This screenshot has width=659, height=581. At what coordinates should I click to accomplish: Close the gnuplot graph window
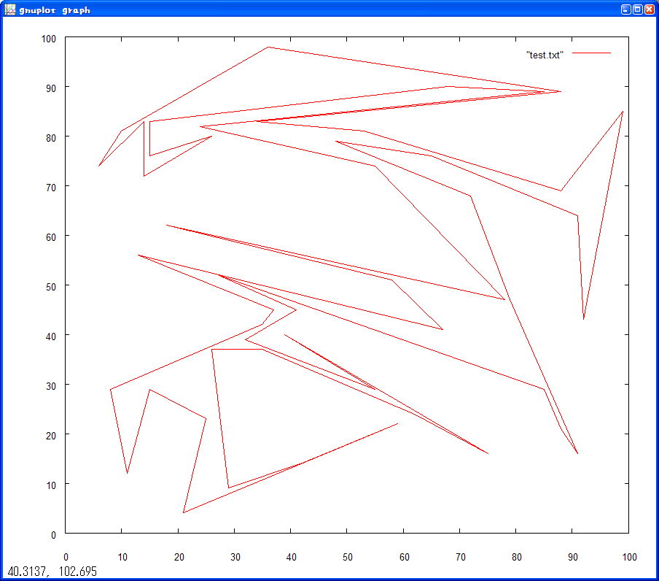point(649,9)
